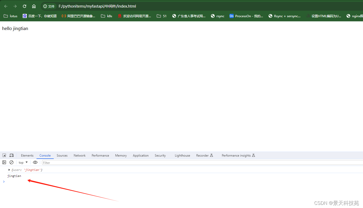The height and width of the screenshot is (208, 363).
Task: Switch to the Elements tab
Action: 27,156
